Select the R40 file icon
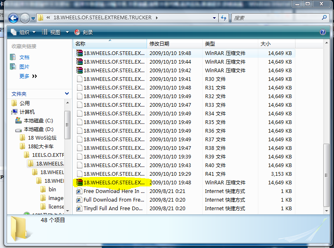Viewport: 334px width, 248px height. click(79, 165)
